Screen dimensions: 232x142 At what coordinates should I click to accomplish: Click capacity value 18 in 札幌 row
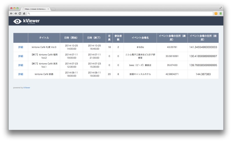(109, 47)
